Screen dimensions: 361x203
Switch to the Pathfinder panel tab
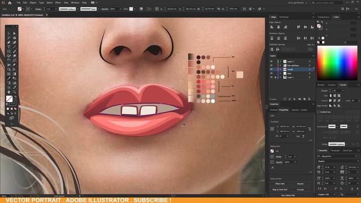[284, 17]
